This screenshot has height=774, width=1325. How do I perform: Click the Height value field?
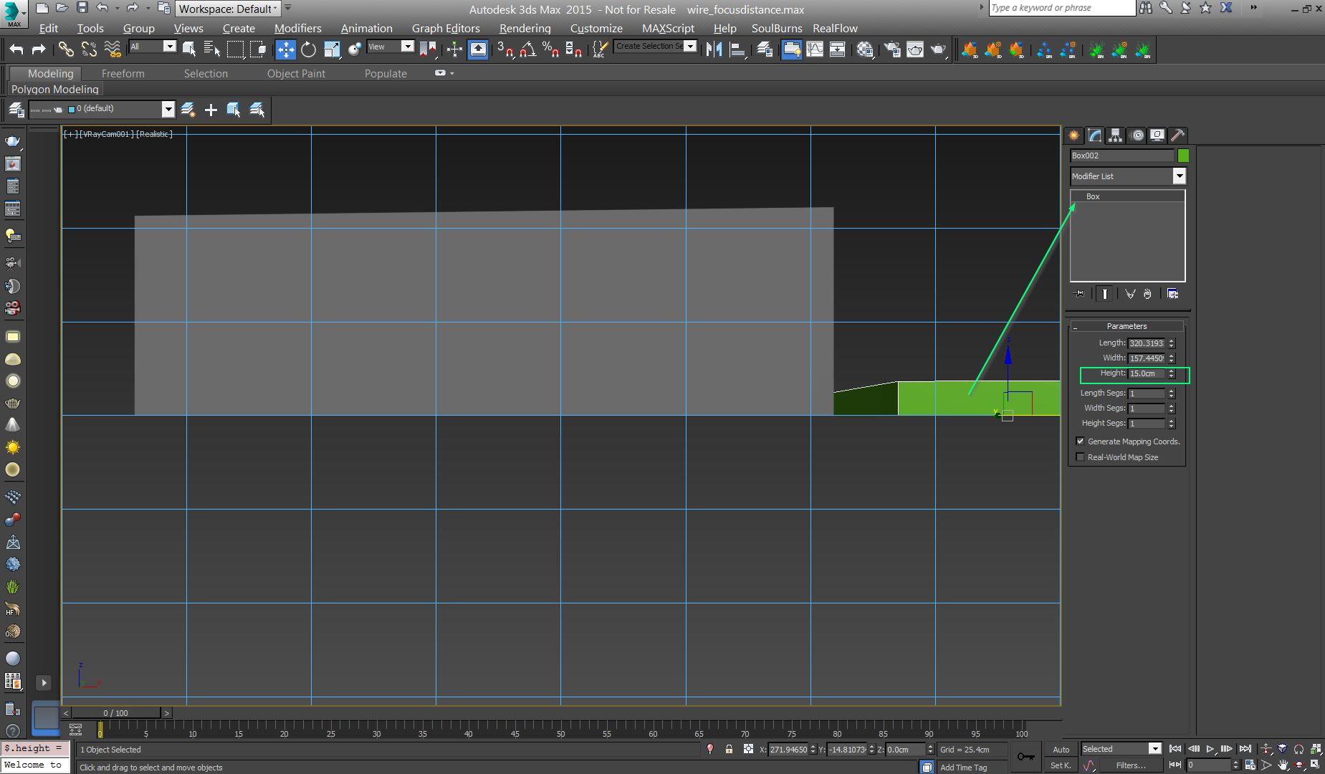tap(1147, 373)
